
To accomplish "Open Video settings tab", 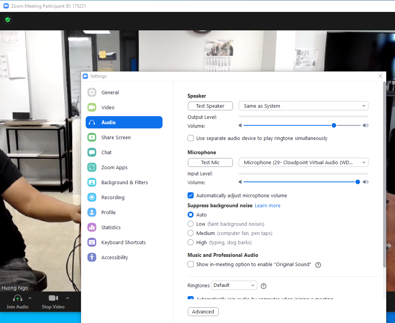I will pos(124,107).
